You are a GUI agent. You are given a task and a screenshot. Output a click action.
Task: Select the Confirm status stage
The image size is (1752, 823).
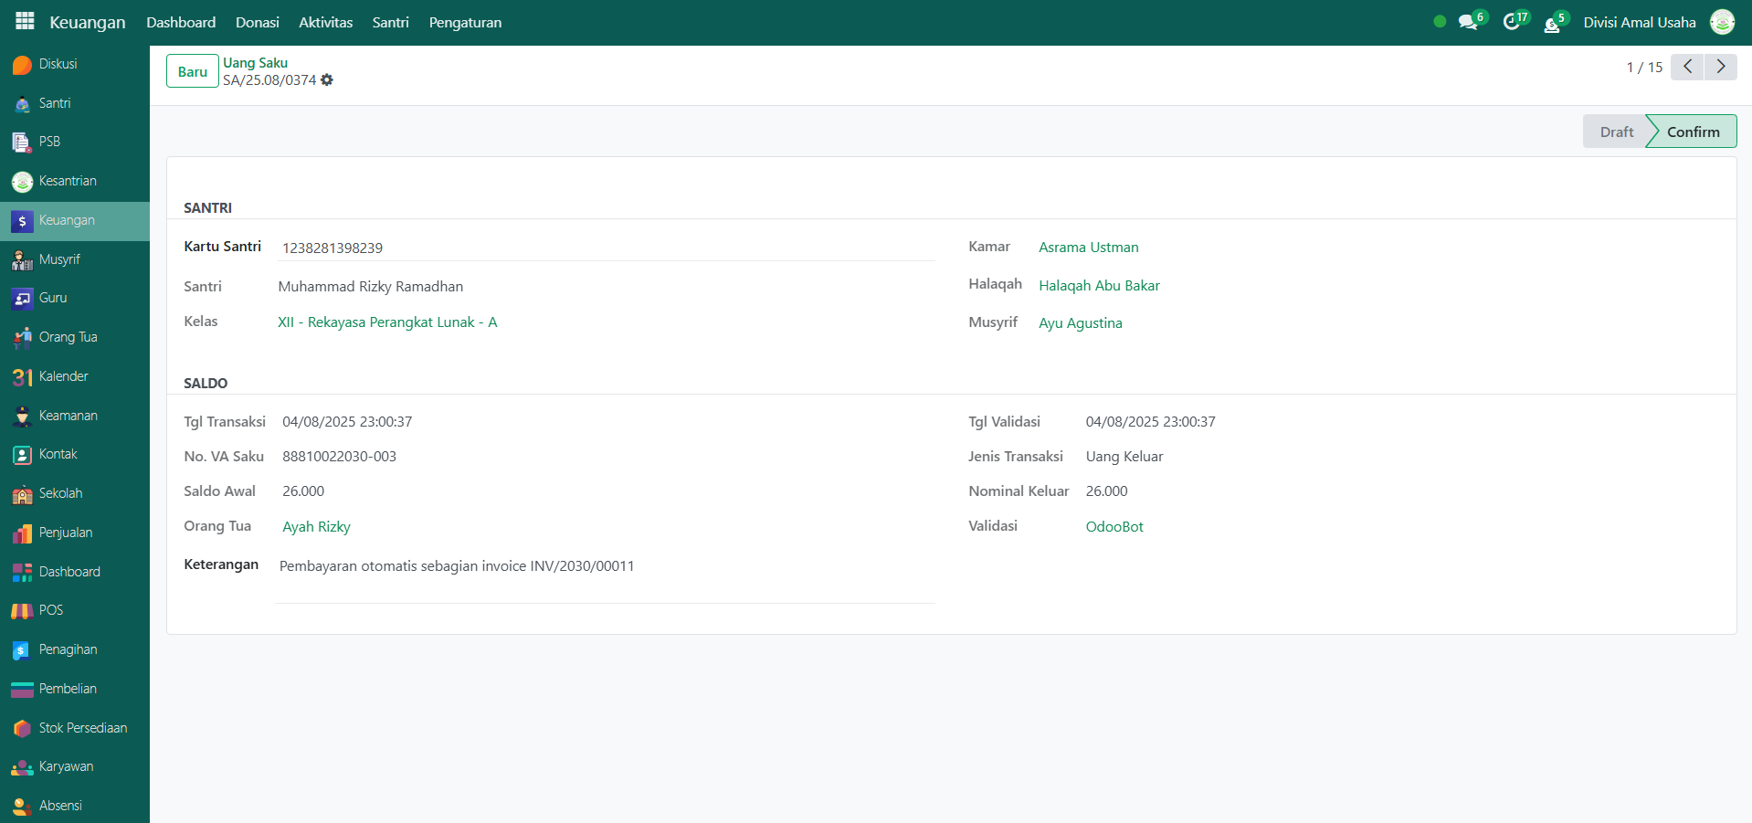(1692, 132)
